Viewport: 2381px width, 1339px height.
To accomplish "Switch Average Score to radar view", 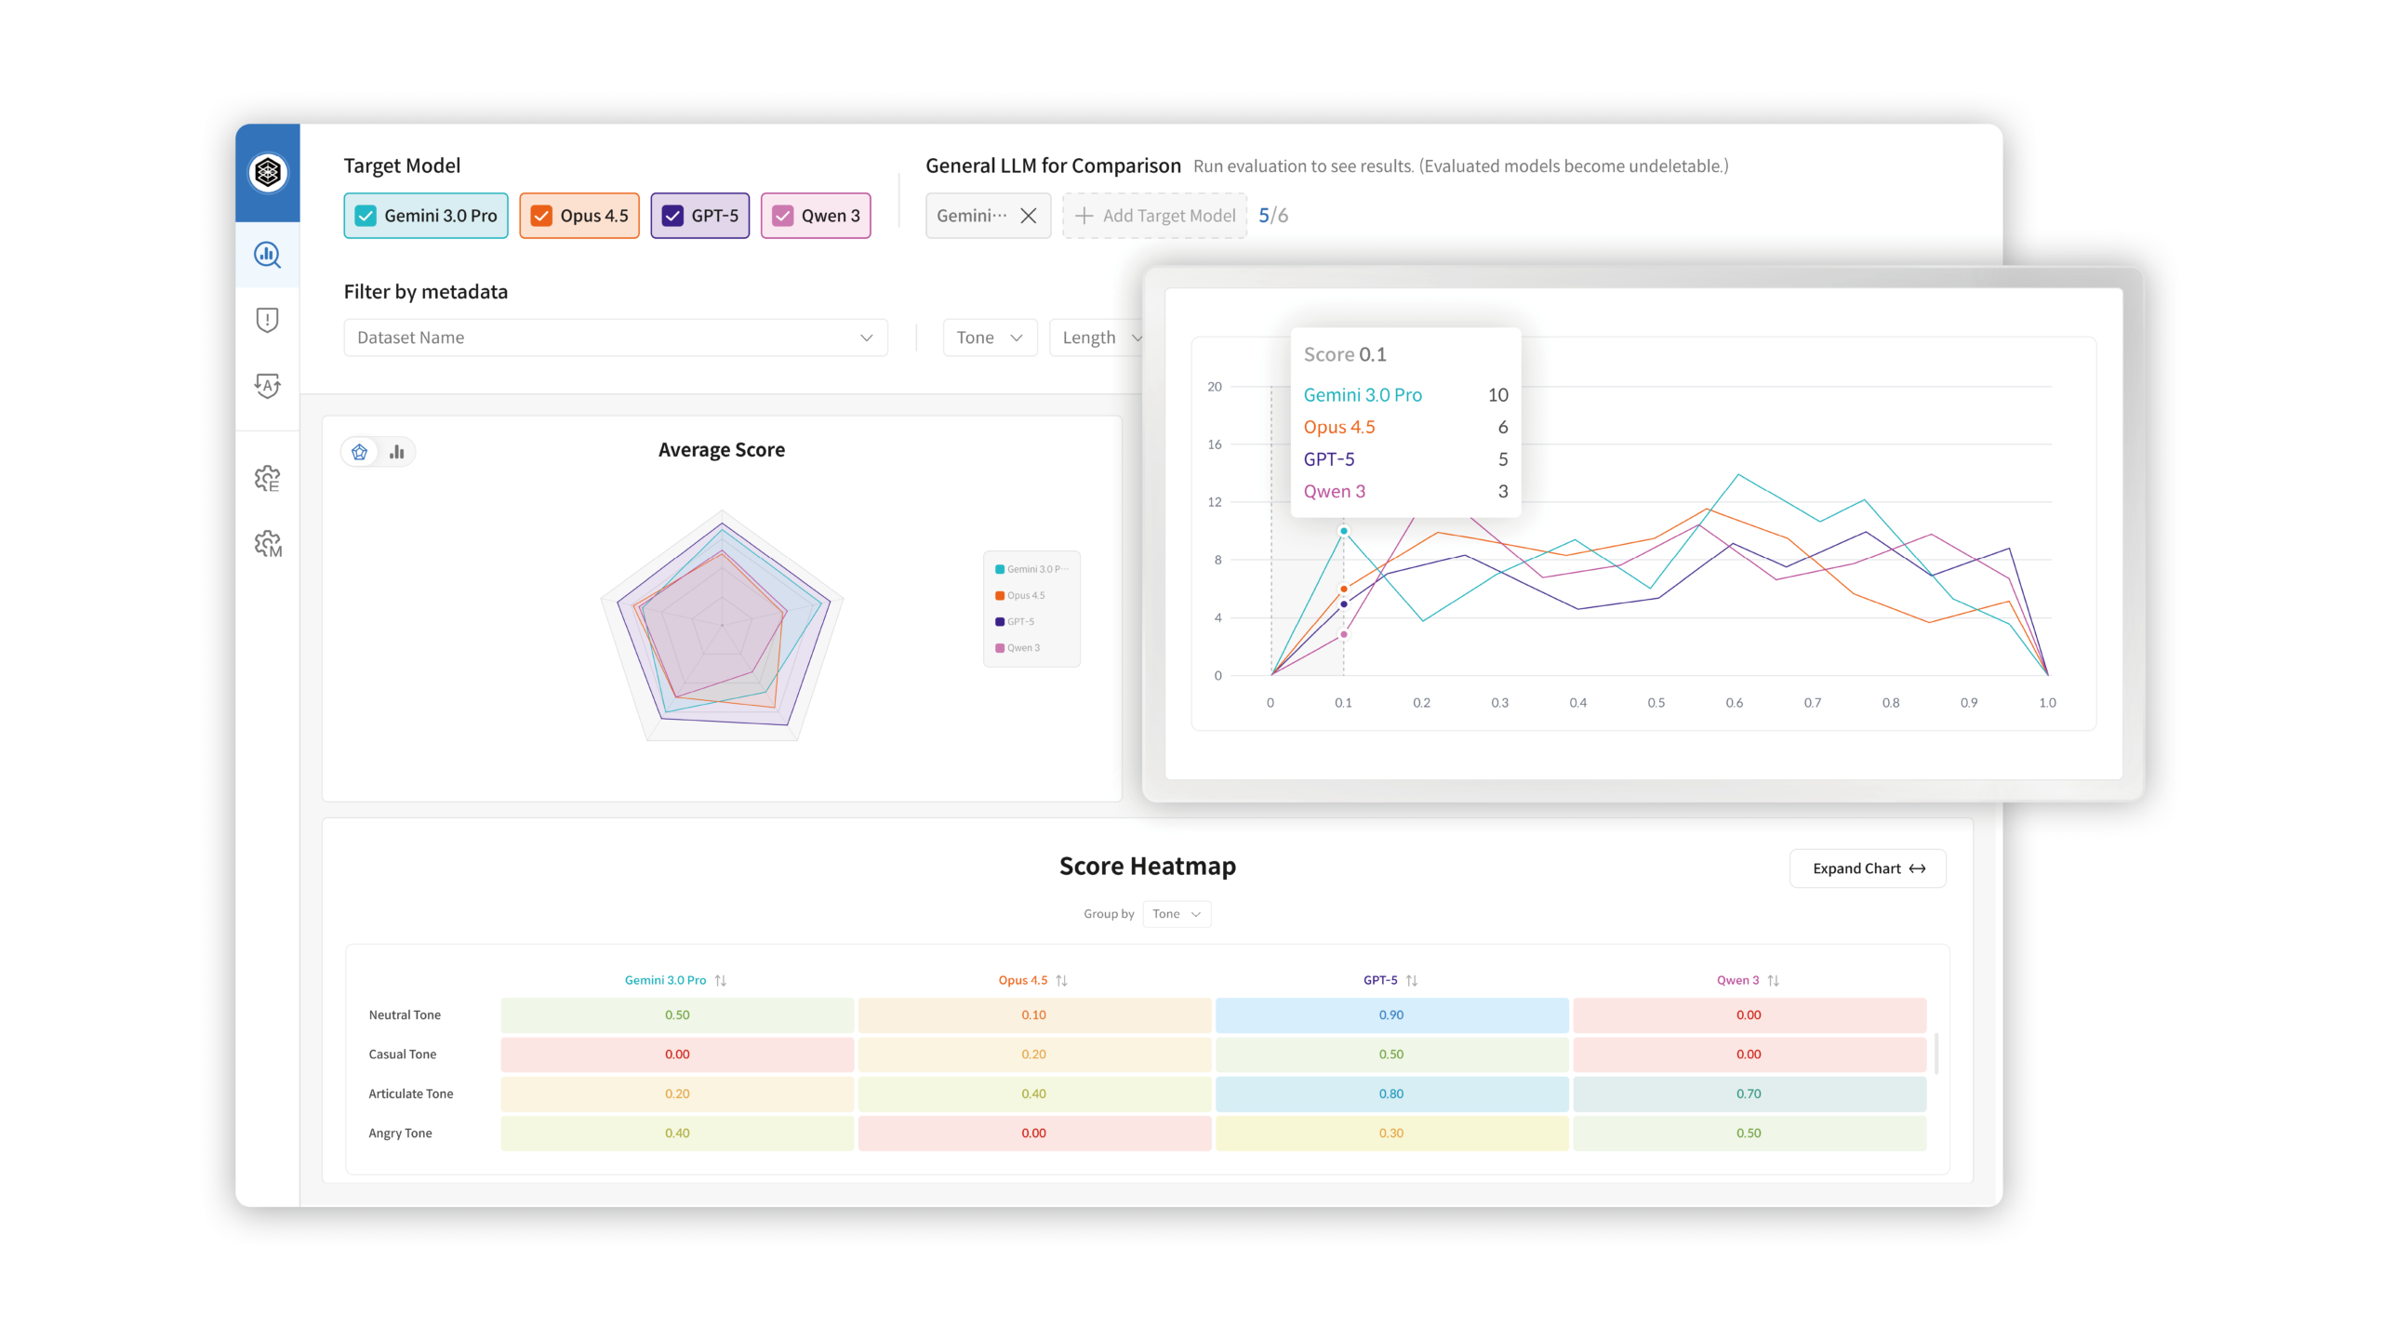I will click(x=360, y=452).
